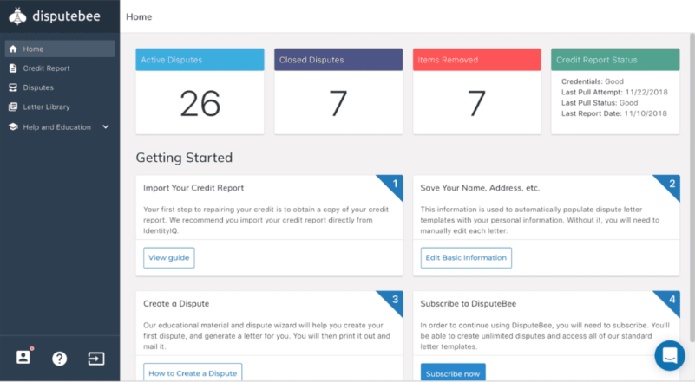This screenshot has width=695, height=382.
Task: Click Edit Basic Information button
Action: pyautogui.click(x=466, y=257)
